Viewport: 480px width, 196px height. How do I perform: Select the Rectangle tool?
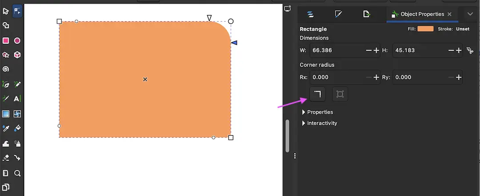coord(5,41)
